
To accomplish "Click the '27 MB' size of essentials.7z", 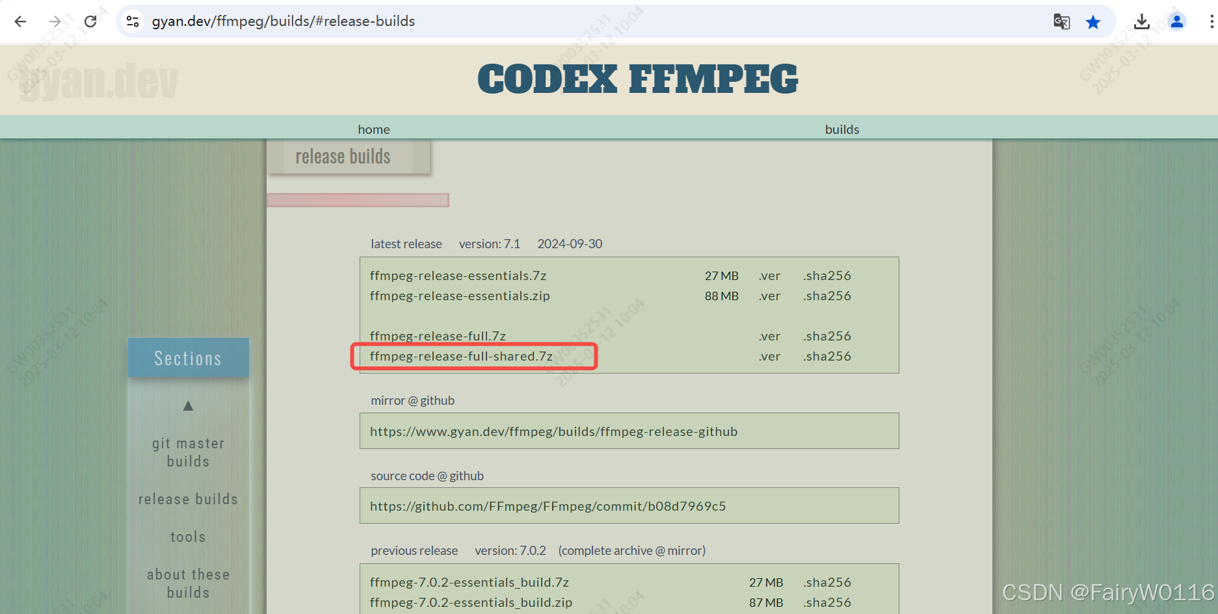I will click(x=722, y=276).
